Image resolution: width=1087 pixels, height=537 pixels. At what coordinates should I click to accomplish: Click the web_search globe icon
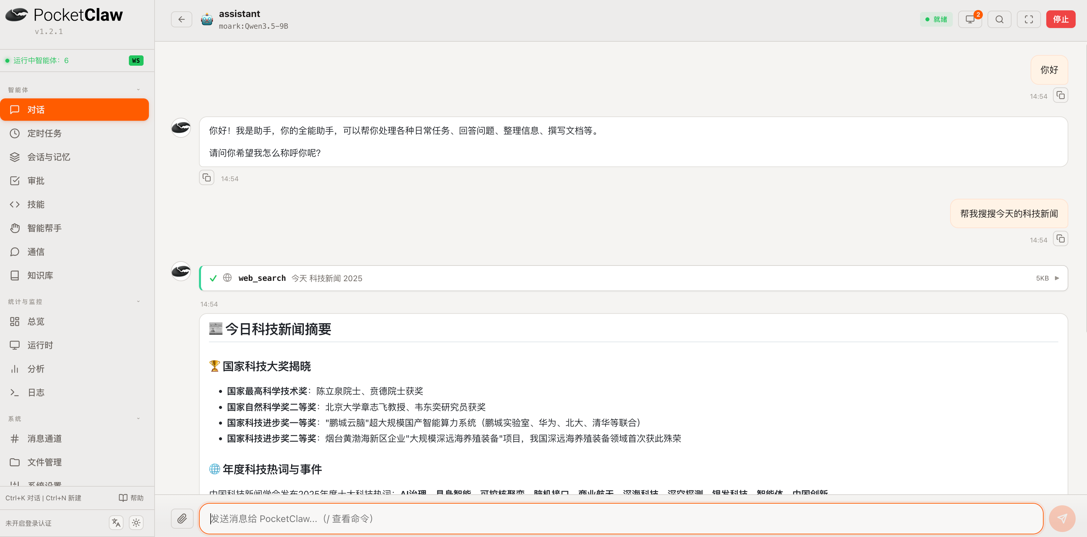227,278
